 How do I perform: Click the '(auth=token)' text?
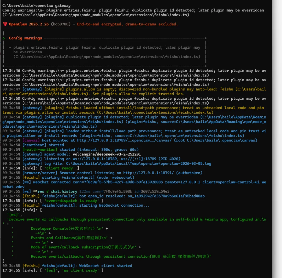(189, 173)
